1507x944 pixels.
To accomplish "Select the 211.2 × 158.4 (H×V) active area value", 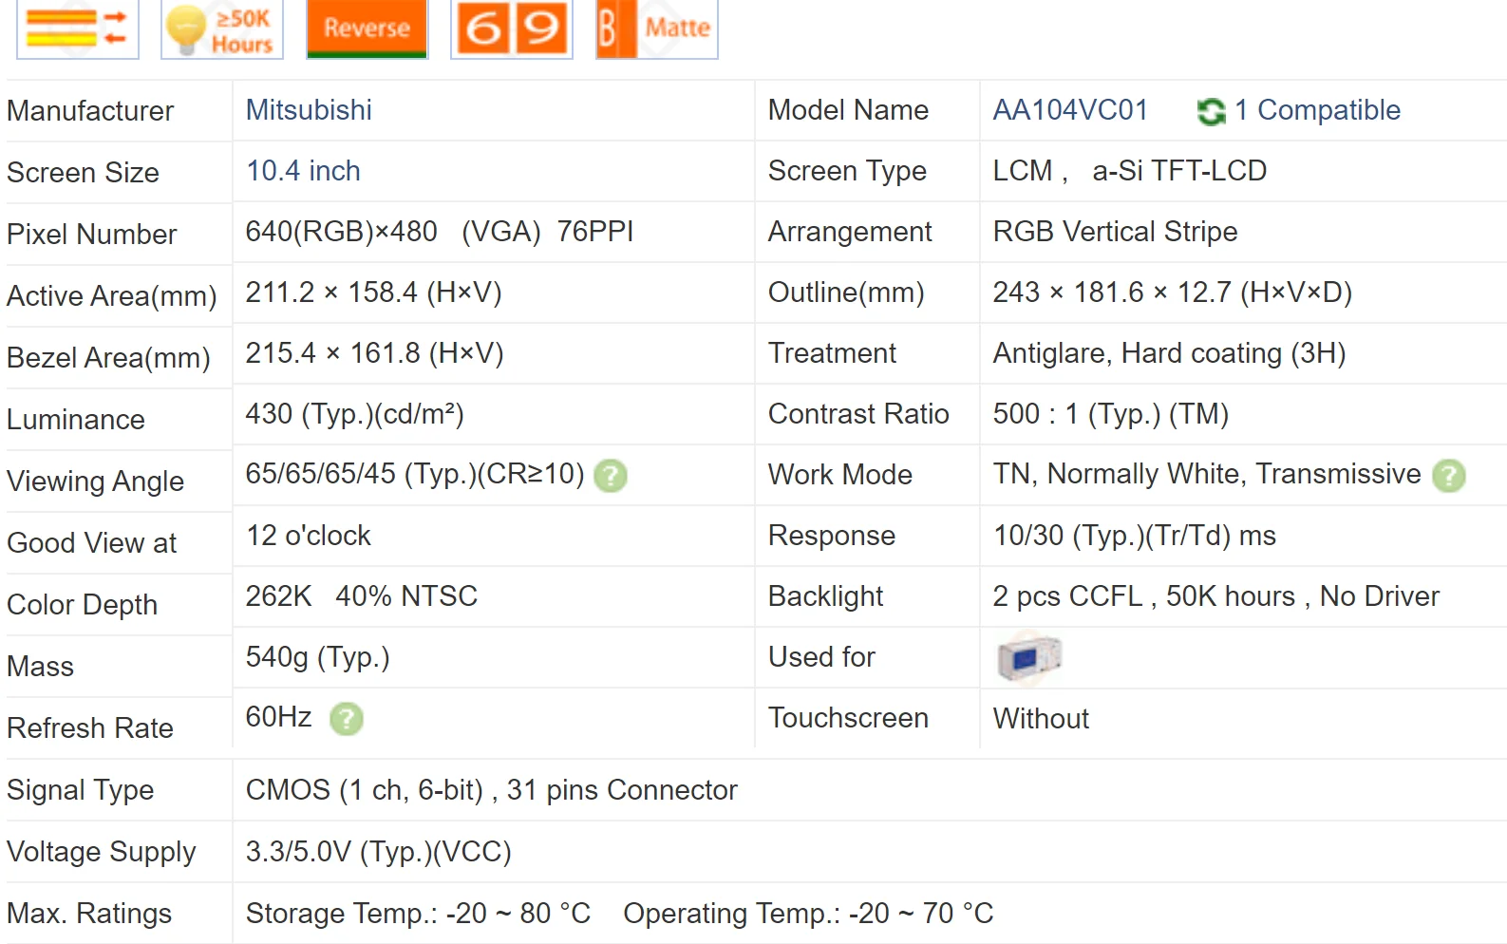I will pos(373,293).
